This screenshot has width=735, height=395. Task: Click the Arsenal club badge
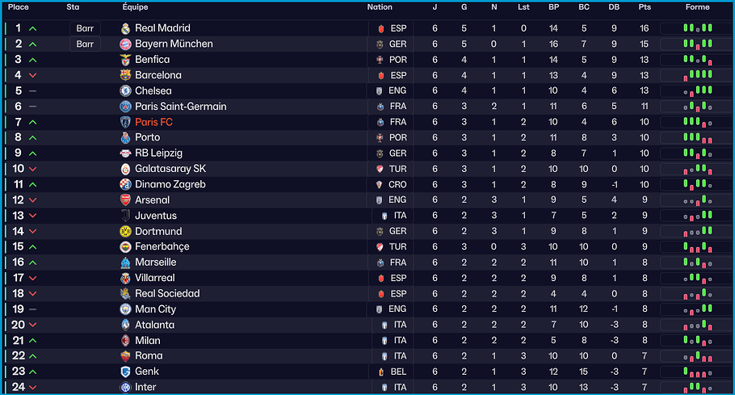[125, 200]
